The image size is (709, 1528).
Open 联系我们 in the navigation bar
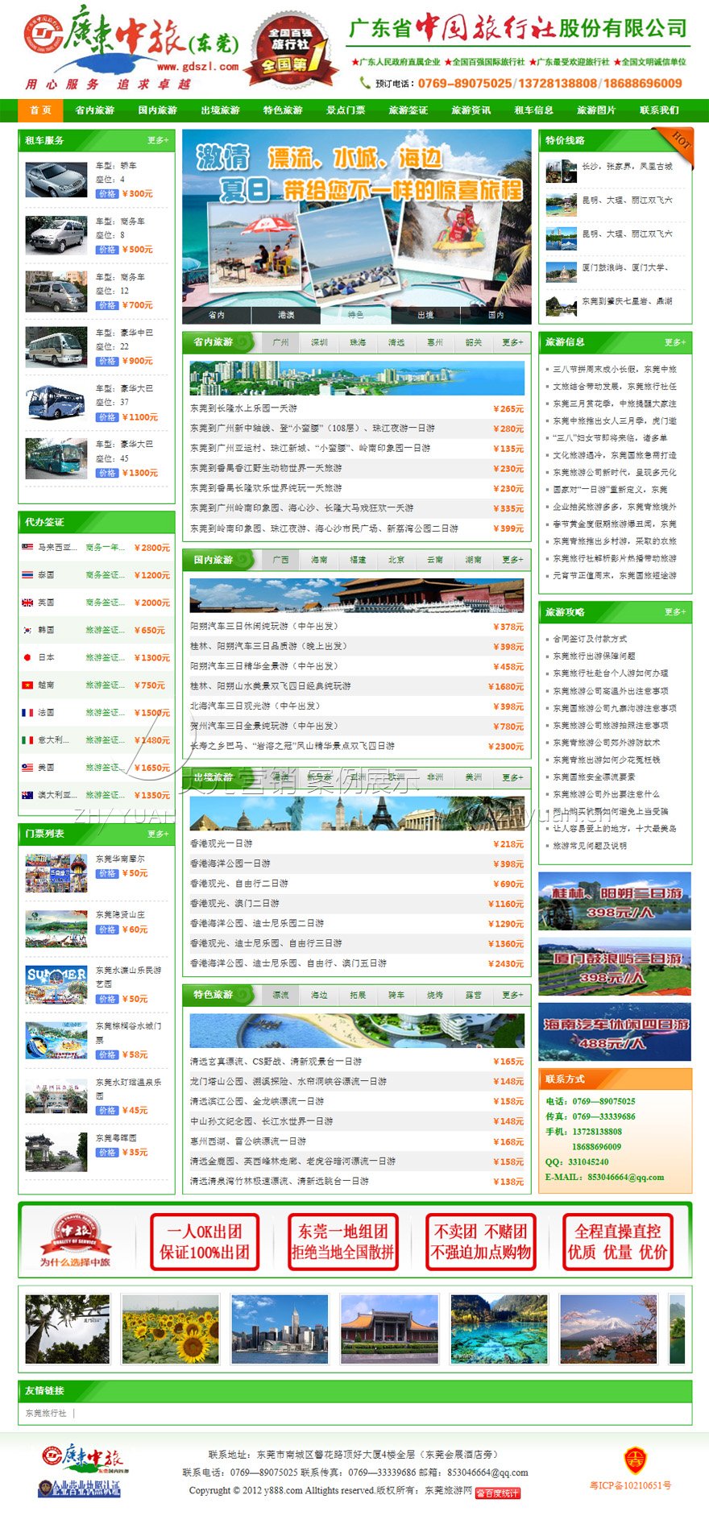click(x=659, y=110)
